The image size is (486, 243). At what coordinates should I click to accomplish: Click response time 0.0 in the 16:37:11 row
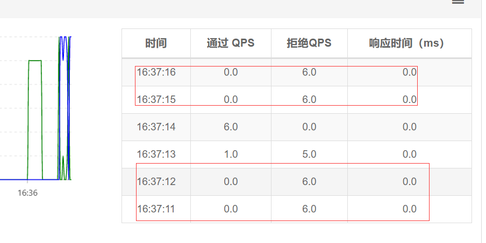click(409, 209)
